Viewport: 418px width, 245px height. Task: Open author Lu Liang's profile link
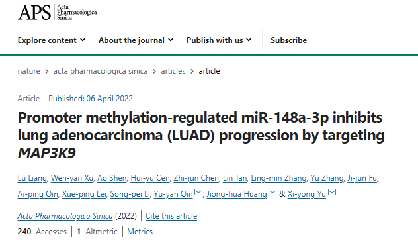click(x=32, y=178)
